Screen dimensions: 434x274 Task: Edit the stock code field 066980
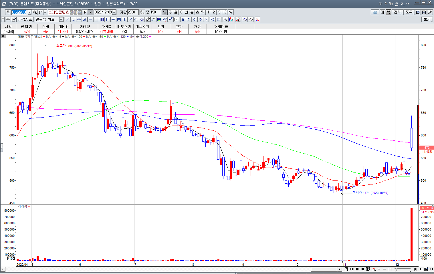tap(19, 12)
